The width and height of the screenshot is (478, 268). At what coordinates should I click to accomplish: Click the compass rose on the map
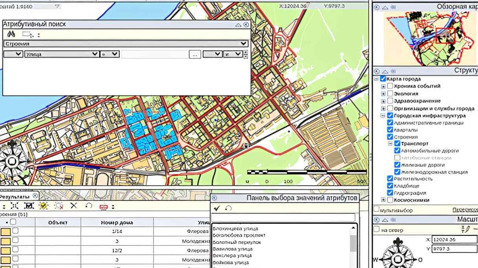(12, 161)
